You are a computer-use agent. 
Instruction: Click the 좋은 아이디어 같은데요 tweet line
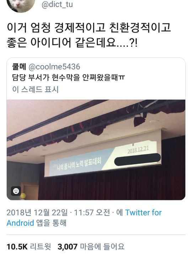point(72,43)
